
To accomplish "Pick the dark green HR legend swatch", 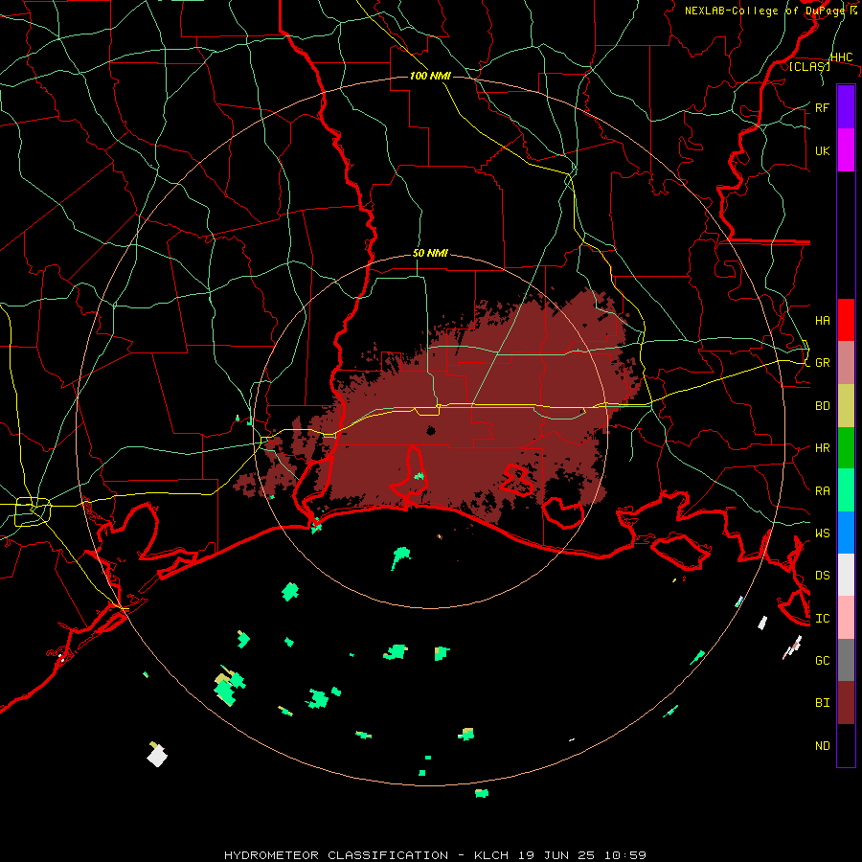I will click(846, 448).
